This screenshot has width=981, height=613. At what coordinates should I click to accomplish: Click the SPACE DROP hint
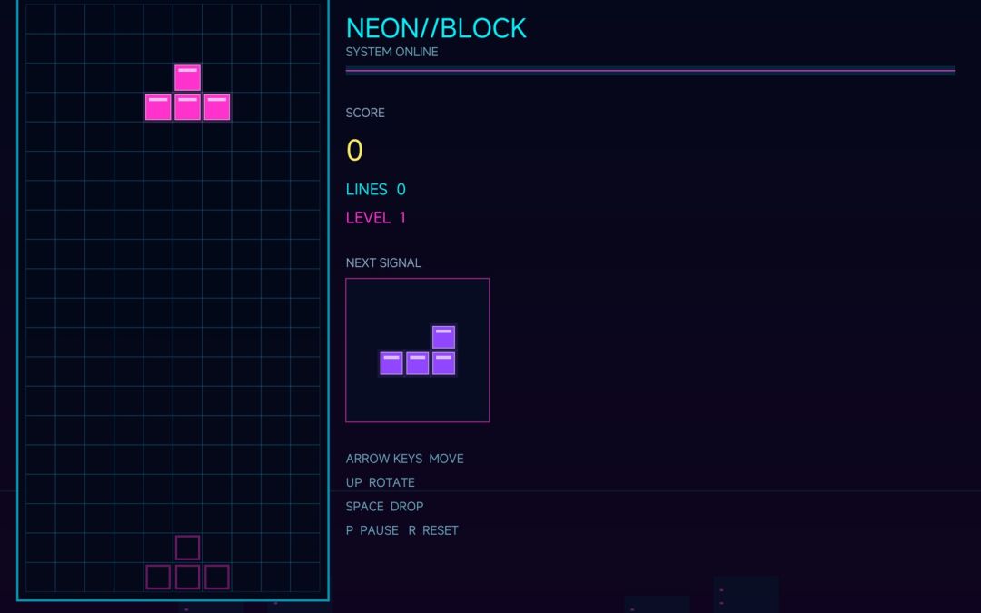[385, 506]
